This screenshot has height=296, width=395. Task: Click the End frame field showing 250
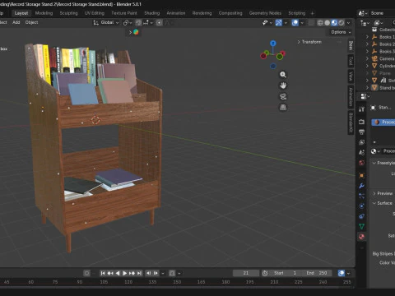click(317, 273)
